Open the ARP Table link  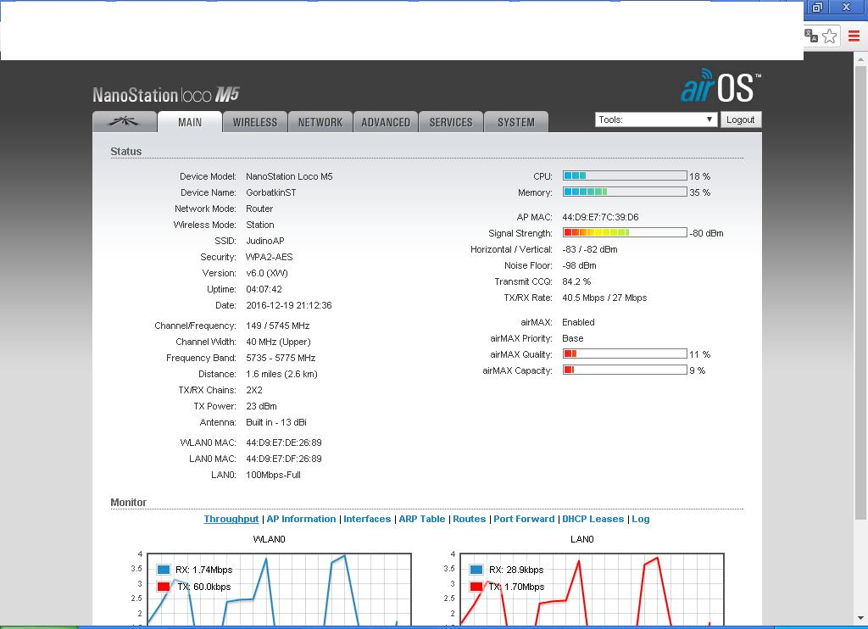pyautogui.click(x=422, y=519)
